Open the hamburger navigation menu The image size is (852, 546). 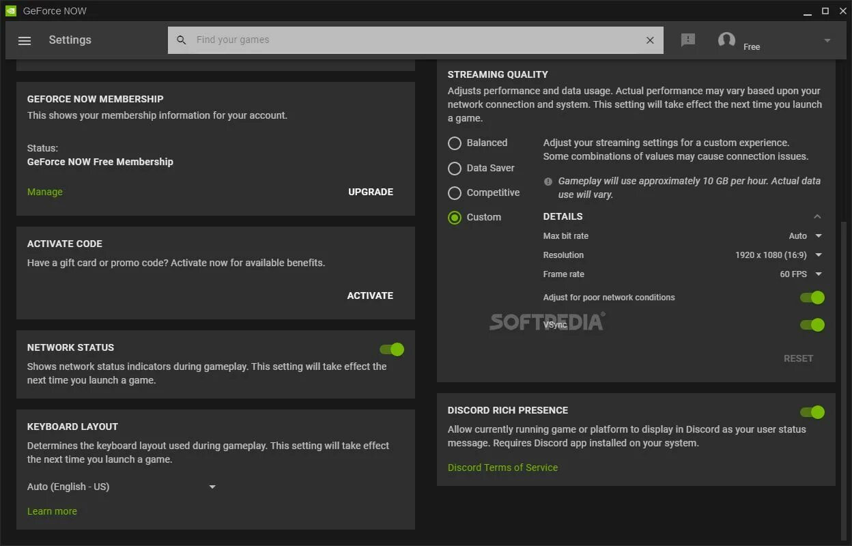[x=25, y=40]
